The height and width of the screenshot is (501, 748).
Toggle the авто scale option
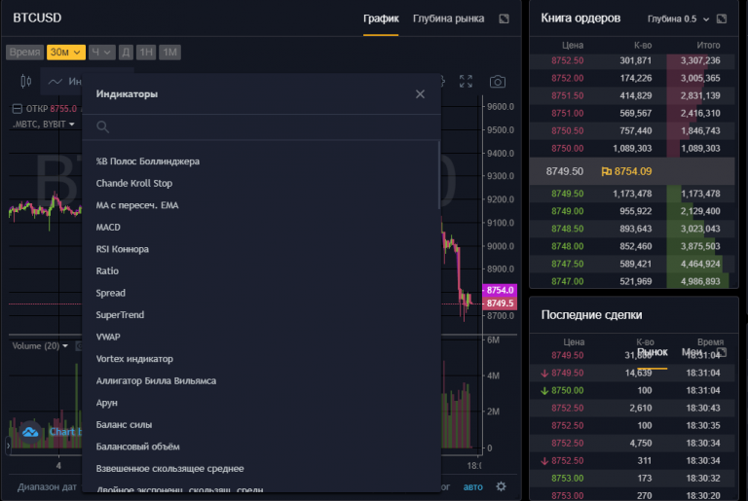[x=472, y=486]
